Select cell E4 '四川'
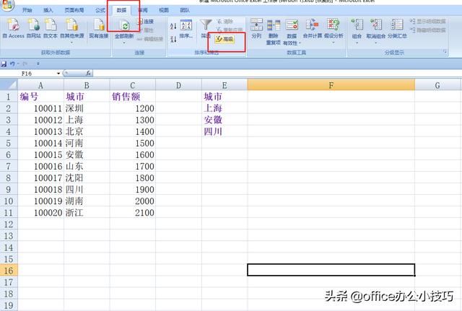The width and height of the screenshot is (462, 311). (225, 131)
